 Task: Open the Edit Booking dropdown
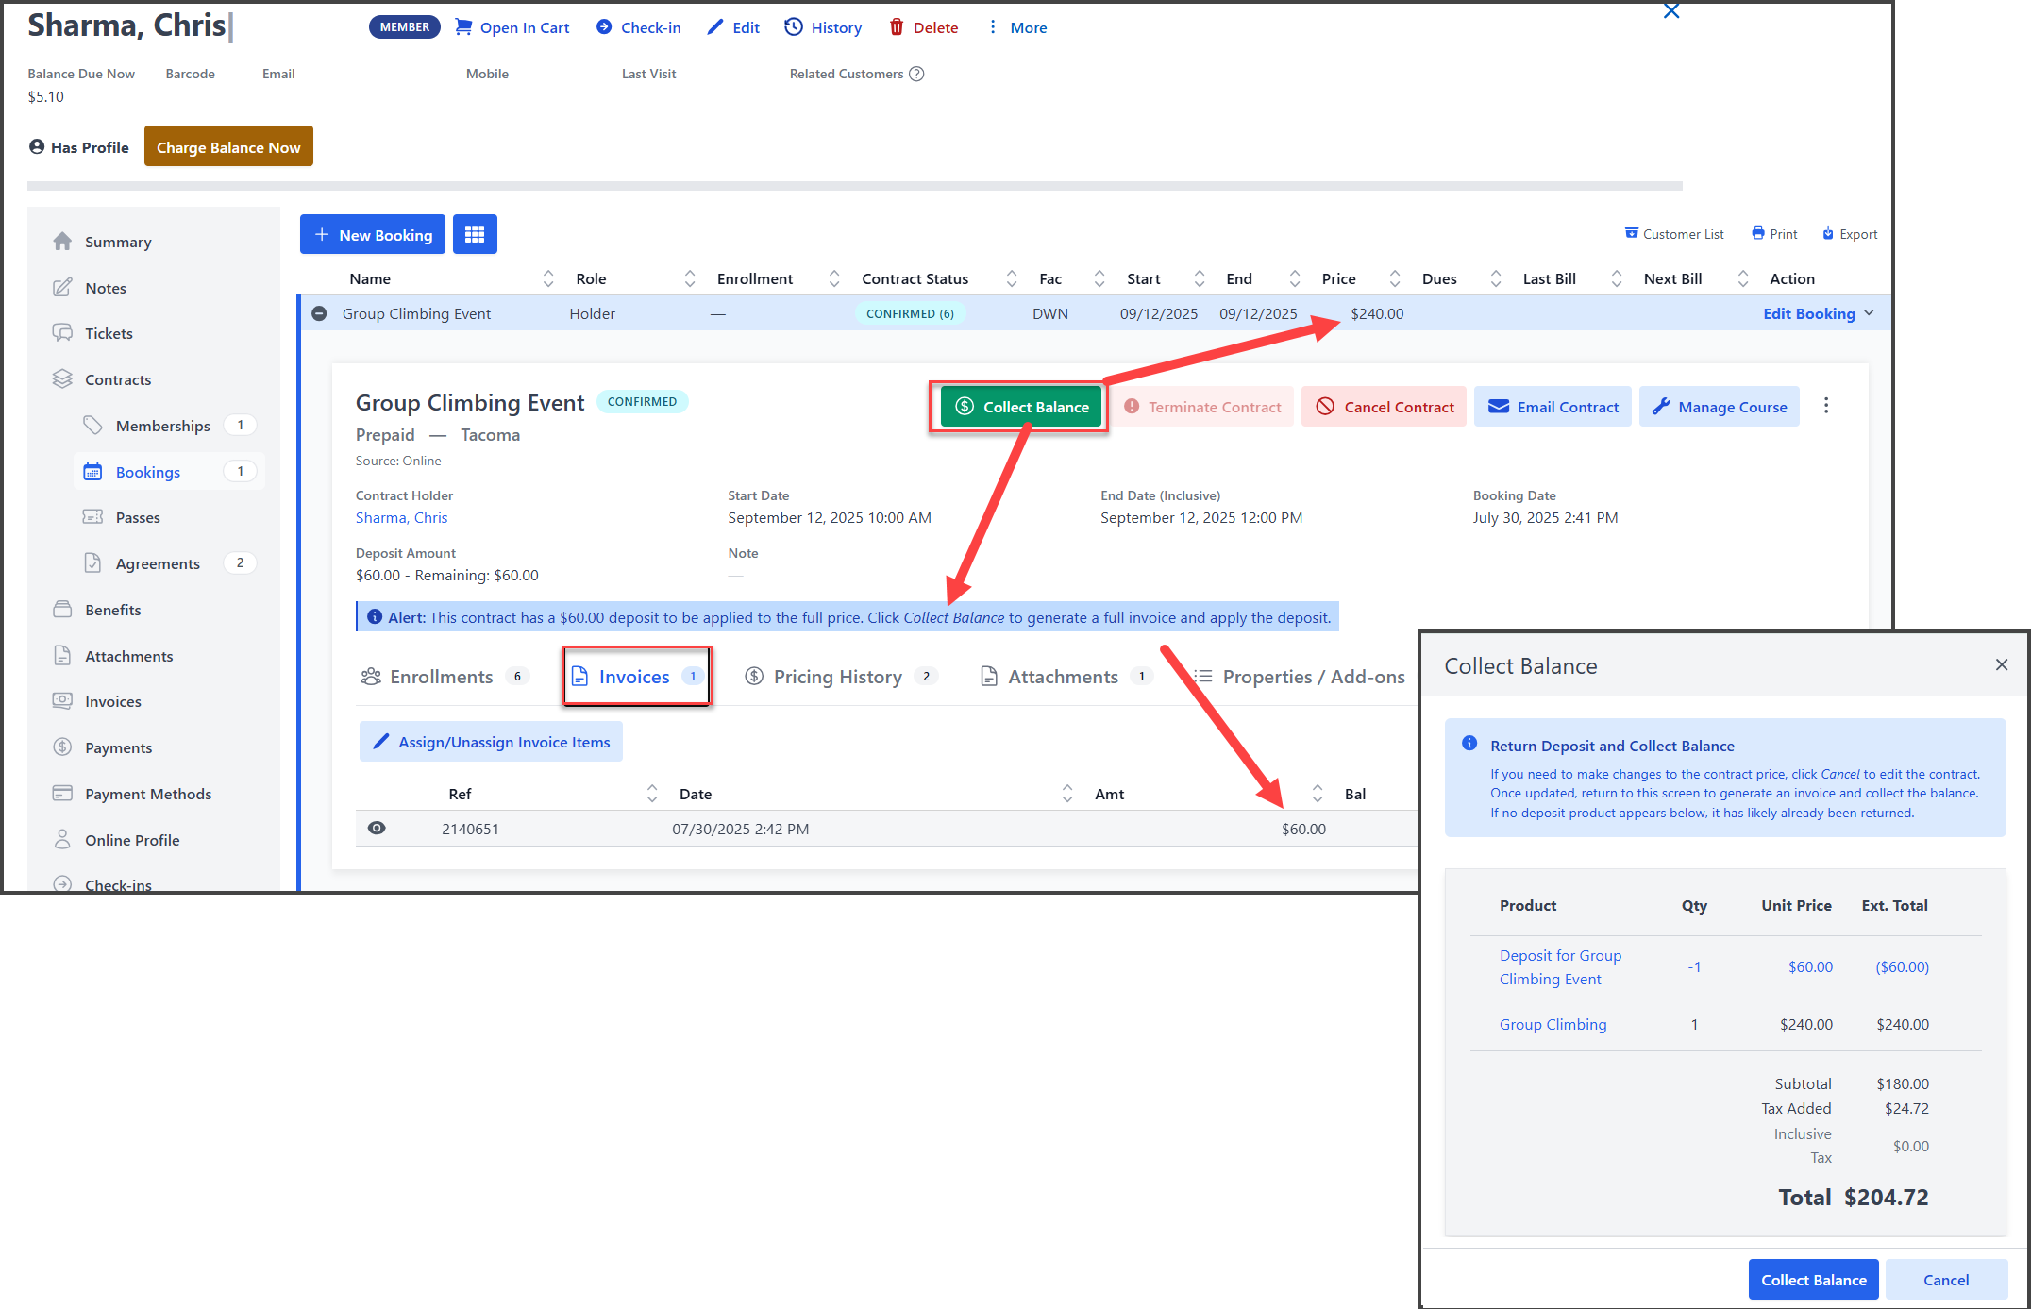1818,313
